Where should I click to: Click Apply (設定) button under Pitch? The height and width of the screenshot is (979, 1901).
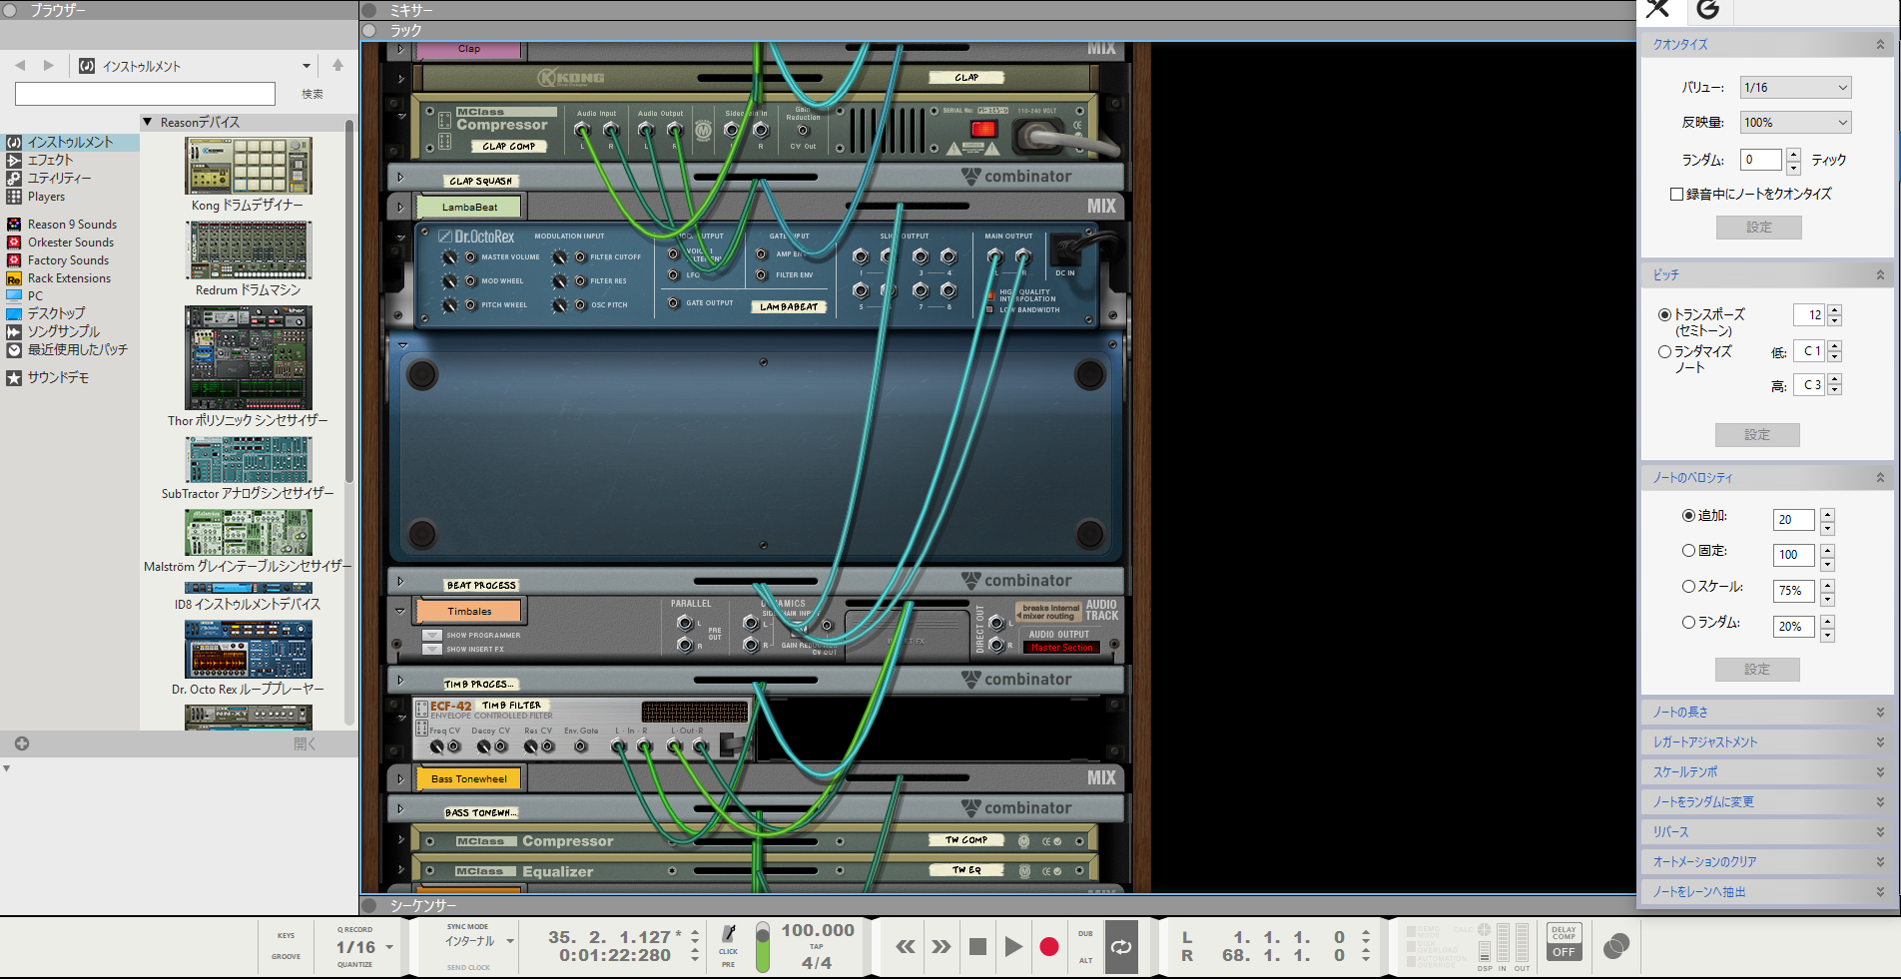coord(1757,435)
